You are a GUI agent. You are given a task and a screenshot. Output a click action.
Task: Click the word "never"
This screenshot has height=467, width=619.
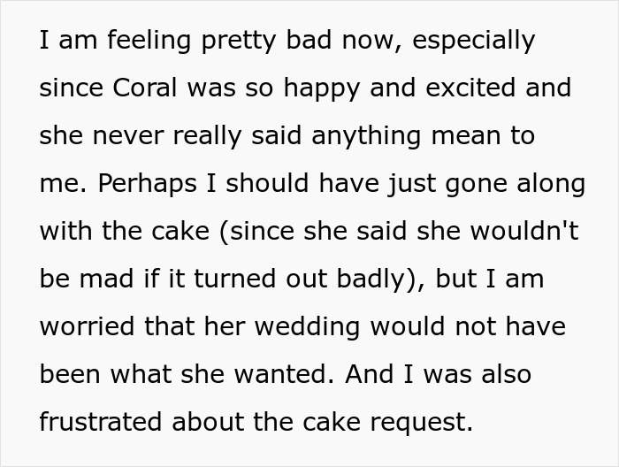pyautogui.click(x=127, y=136)
